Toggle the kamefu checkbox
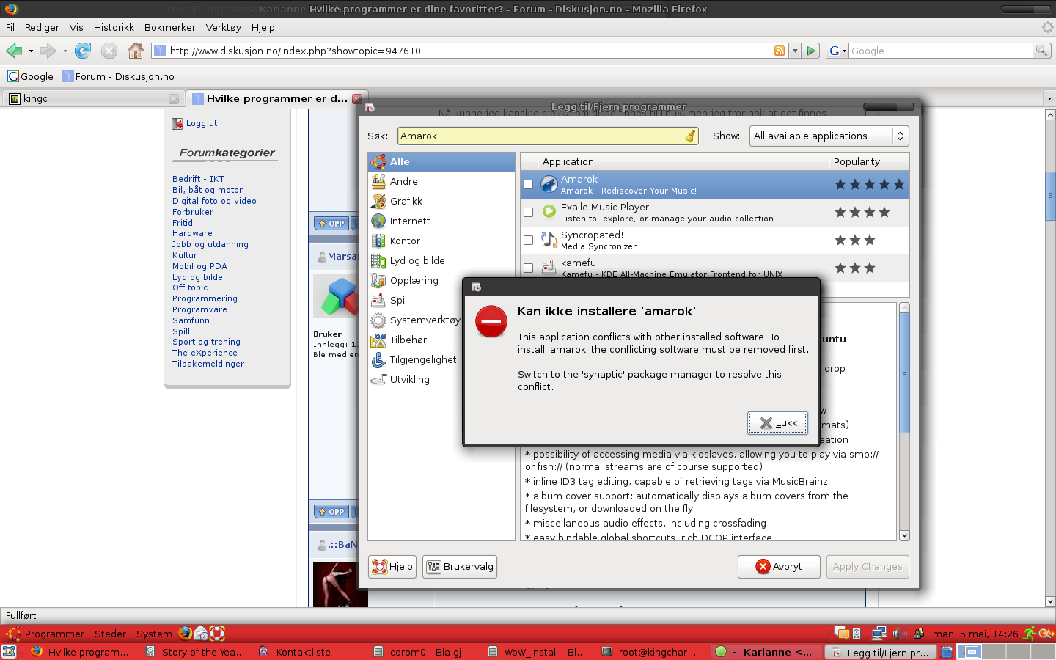The image size is (1056, 660). click(x=528, y=268)
